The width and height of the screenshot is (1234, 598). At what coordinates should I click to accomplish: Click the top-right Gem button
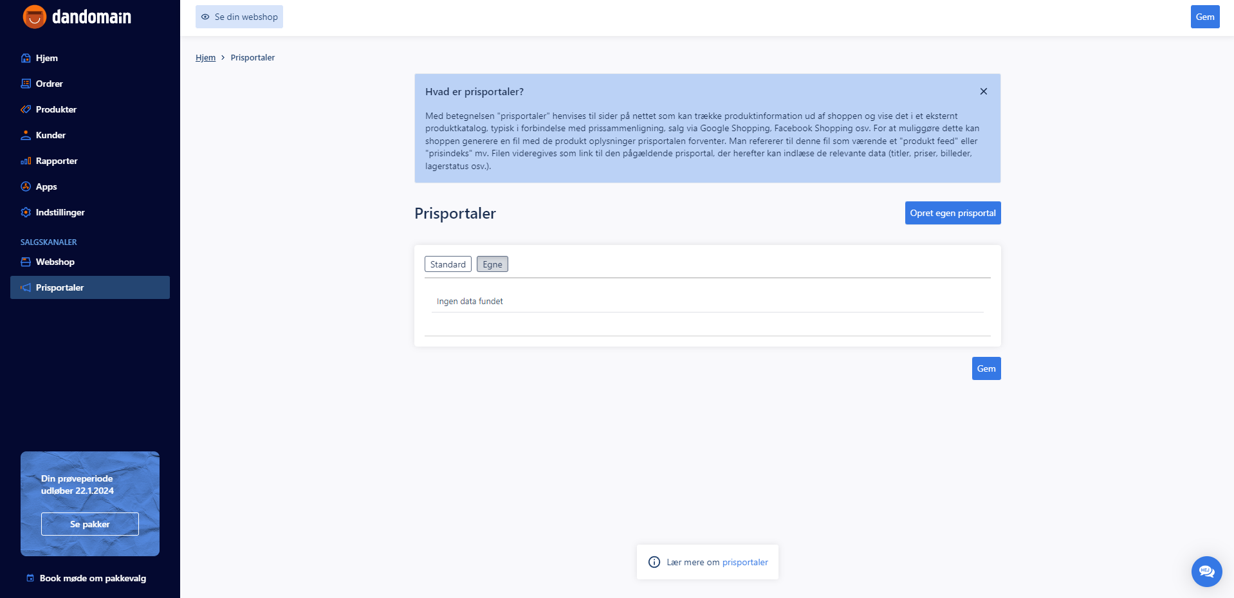pos(1205,17)
